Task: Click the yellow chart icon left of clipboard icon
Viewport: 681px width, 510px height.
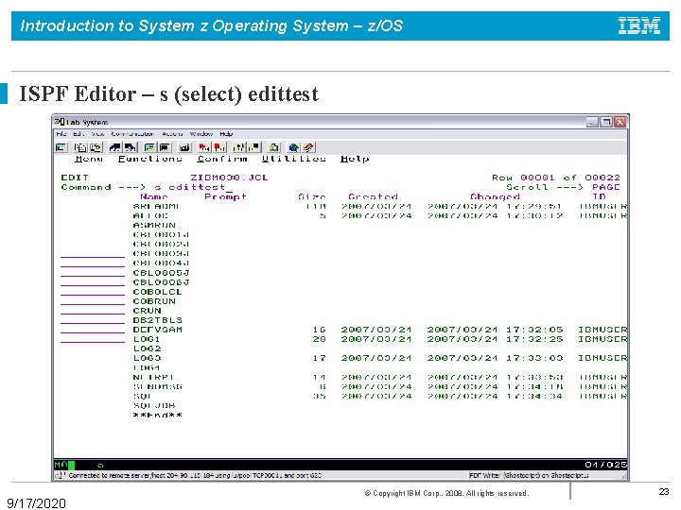Action: click(x=239, y=147)
